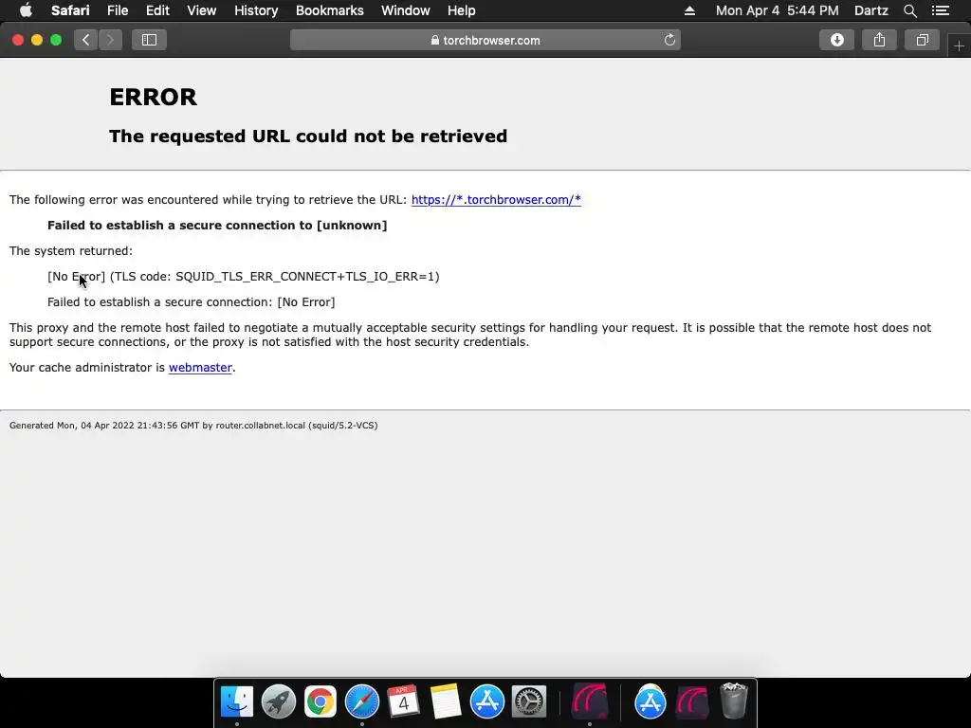Open the App Store next to Notes

pyautogui.click(x=487, y=701)
